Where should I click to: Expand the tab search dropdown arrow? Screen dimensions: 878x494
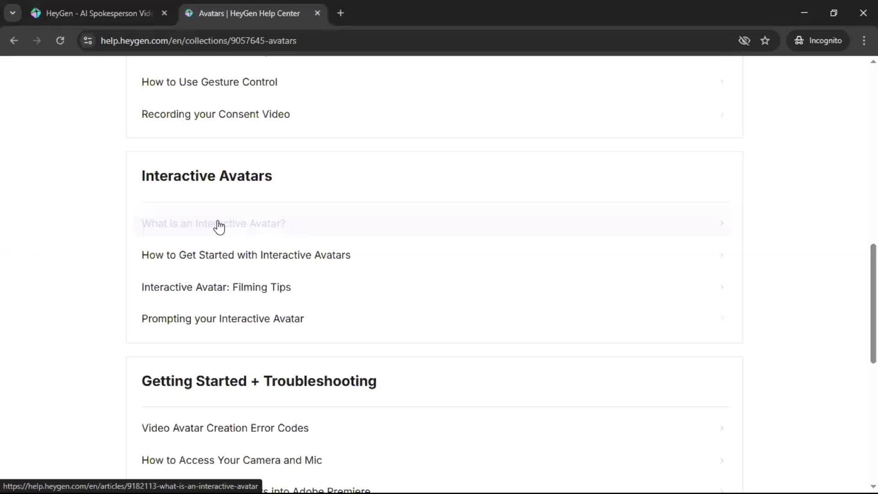12,13
